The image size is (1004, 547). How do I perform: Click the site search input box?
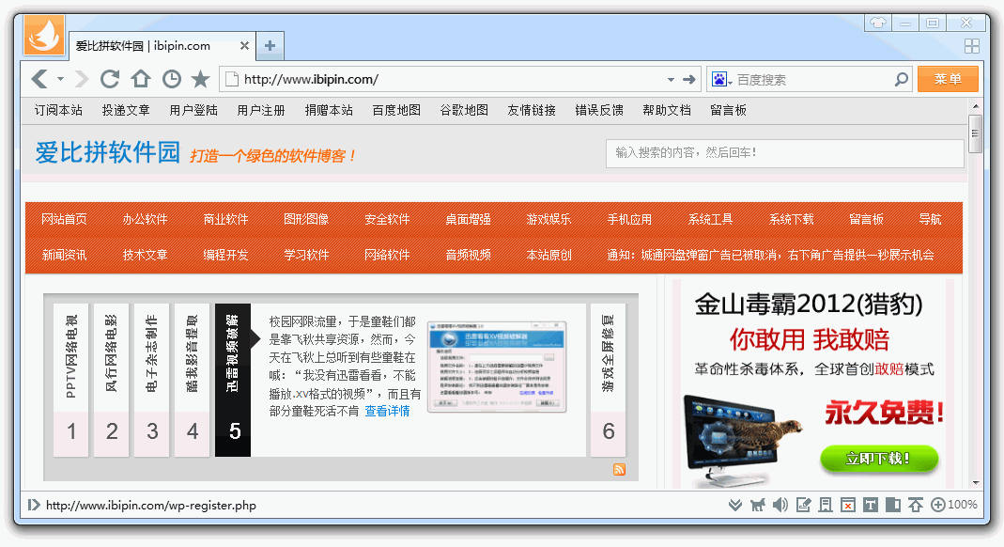pyautogui.click(x=784, y=153)
